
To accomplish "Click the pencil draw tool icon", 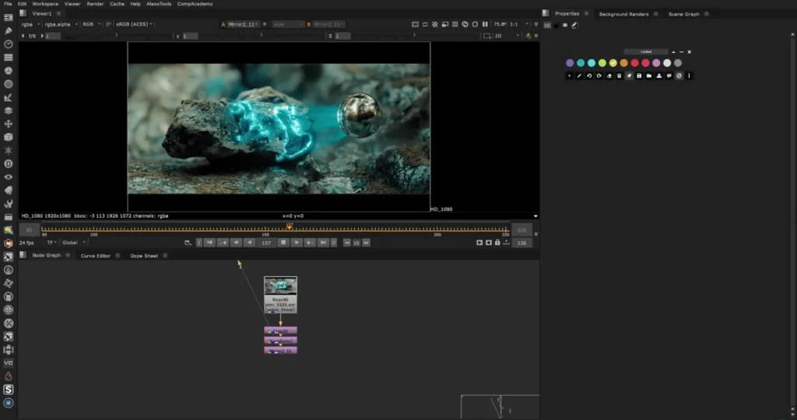I will click(x=579, y=75).
